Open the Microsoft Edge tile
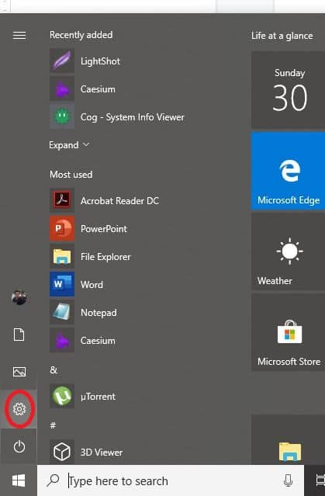325x496 pixels. [x=288, y=171]
